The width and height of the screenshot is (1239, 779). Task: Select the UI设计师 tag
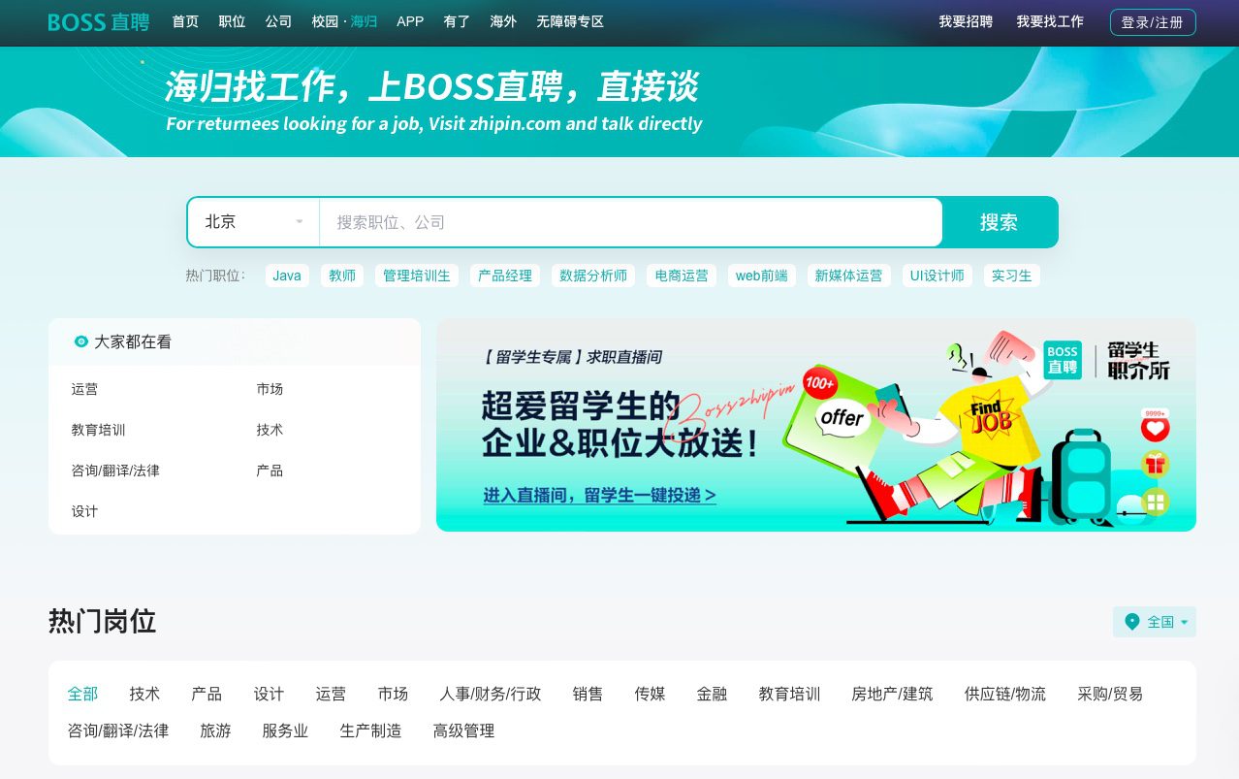tap(937, 276)
